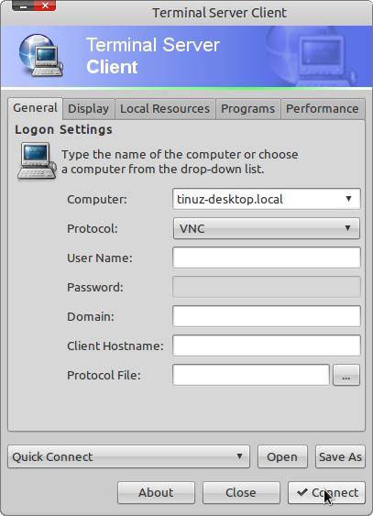Switch to the Display tab
Viewport: 373px width, 516px height.
89,108
